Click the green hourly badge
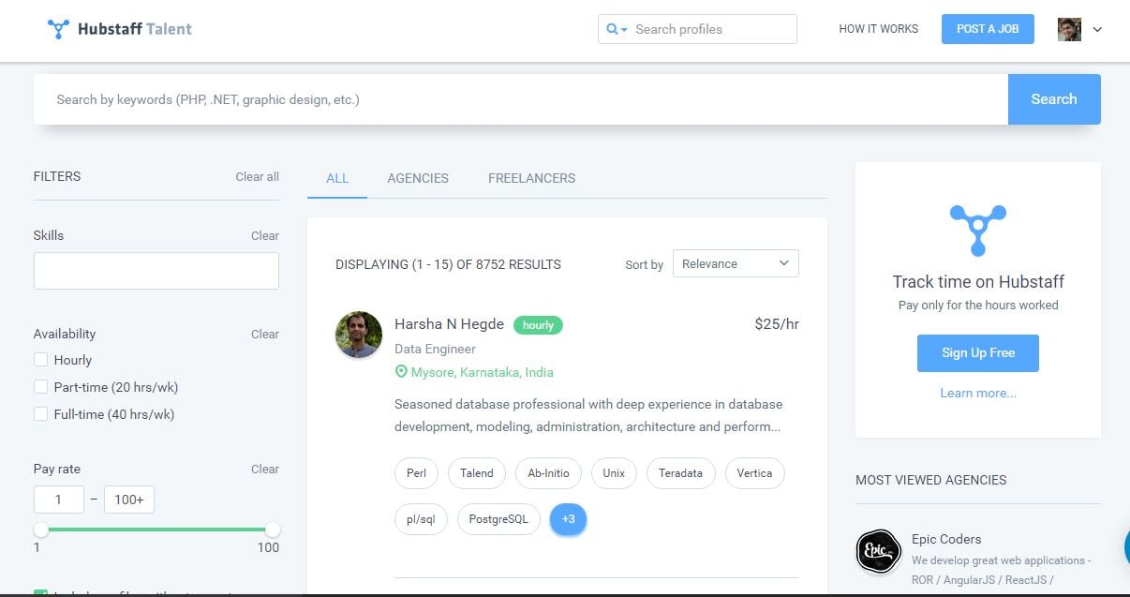 coord(538,324)
